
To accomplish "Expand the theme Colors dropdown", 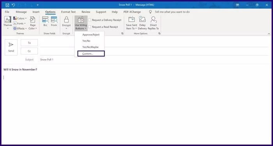I will point(20,18).
